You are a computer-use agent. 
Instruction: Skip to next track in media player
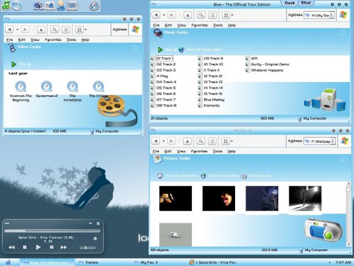pos(64,247)
